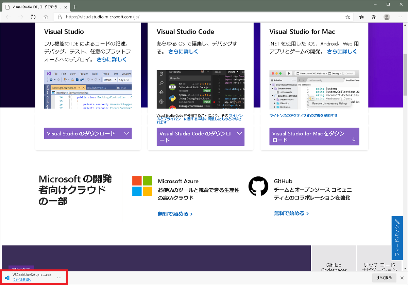Viewport: 408px width, 285px height.
Task: Click the browser Back arrow
Action: pyautogui.click(x=8, y=17)
